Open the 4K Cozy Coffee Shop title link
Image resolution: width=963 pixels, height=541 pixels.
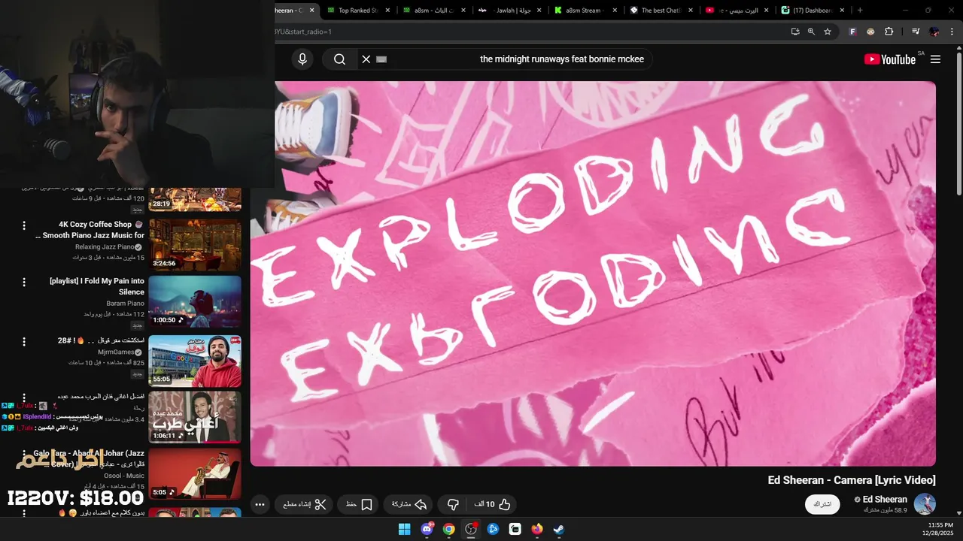(x=90, y=230)
